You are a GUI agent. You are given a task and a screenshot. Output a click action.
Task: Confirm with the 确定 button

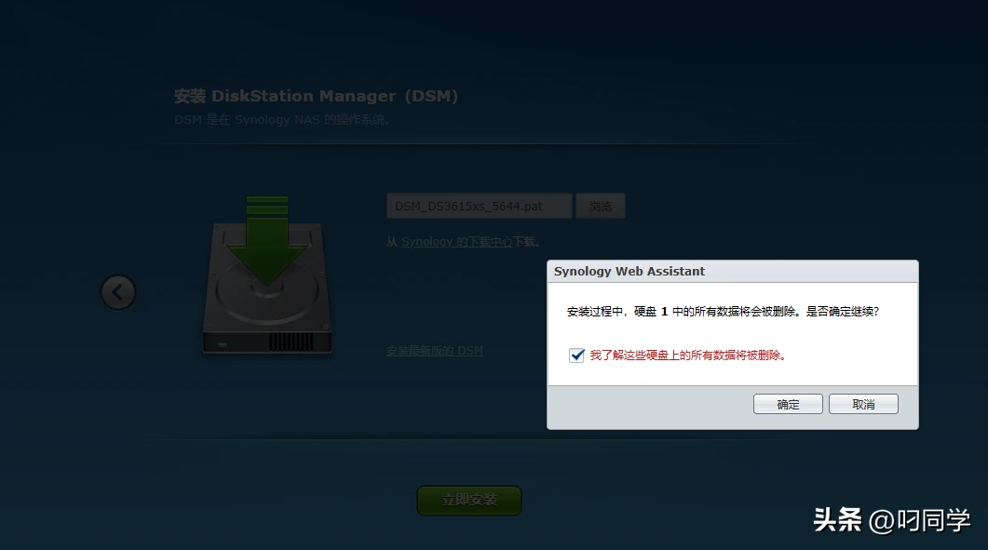[x=788, y=404]
